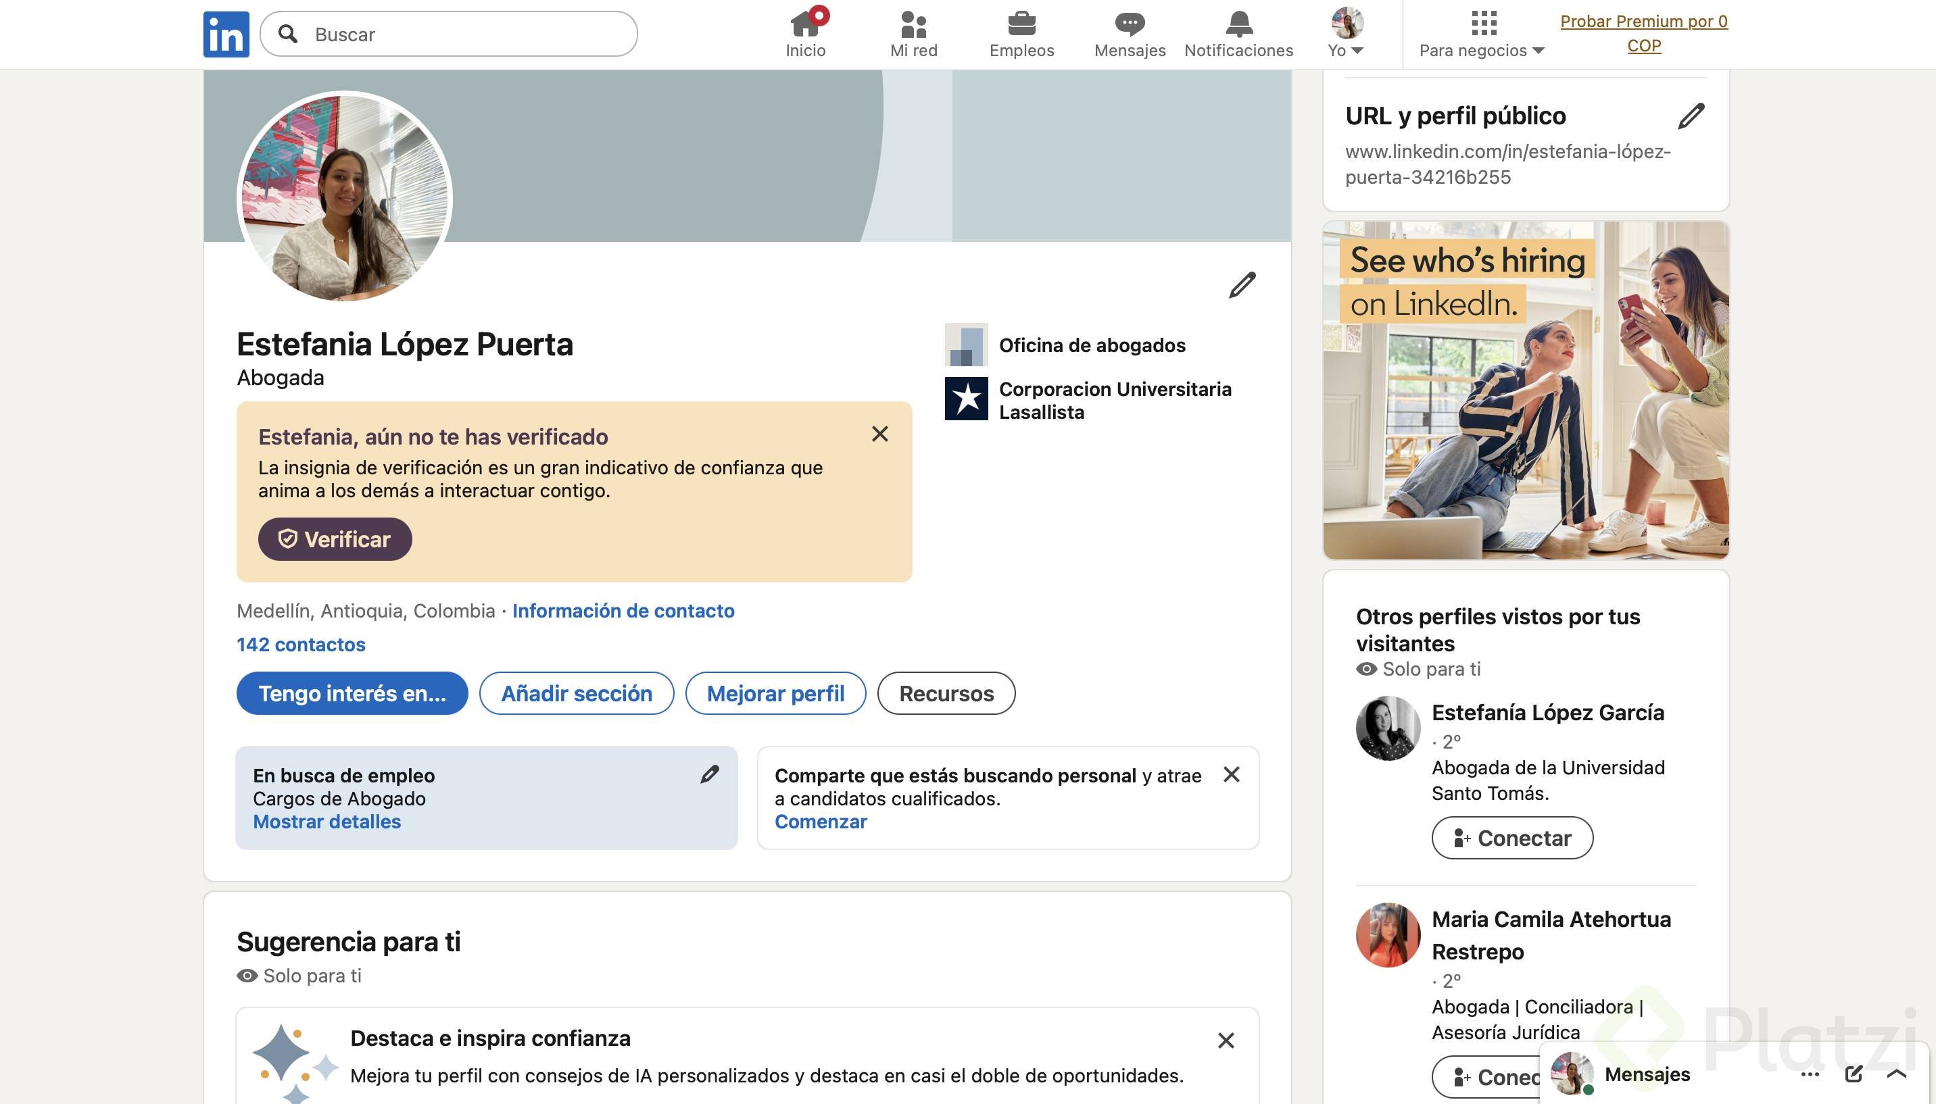Image resolution: width=1936 pixels, height=1104 pixels.
Task: Compose new message in Mensajes bar
Action: tap(1854, 1074)
